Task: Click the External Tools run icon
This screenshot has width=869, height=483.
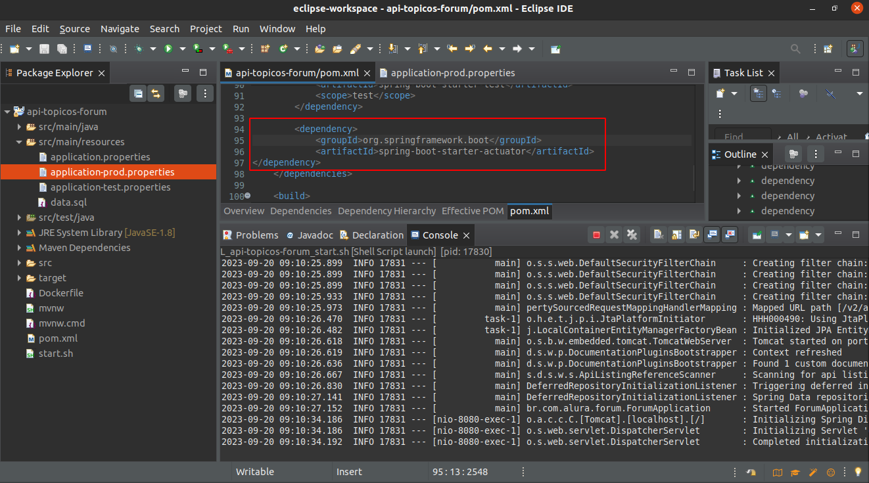Action: 227,49
